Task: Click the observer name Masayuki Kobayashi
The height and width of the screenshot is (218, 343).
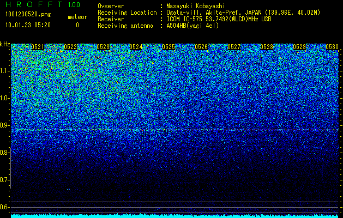Action: pos(196,6)
